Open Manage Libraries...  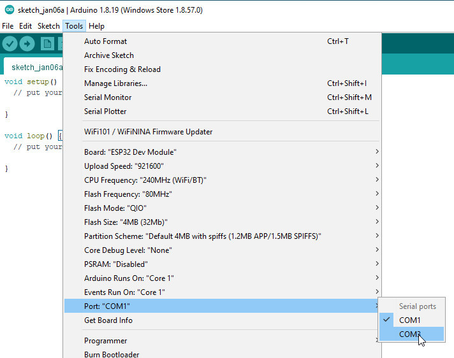coord(222,83)
